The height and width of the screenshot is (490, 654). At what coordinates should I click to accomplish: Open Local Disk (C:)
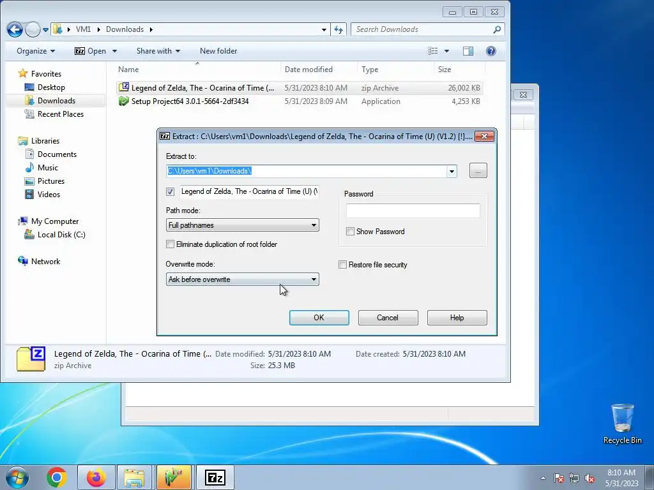61,235
